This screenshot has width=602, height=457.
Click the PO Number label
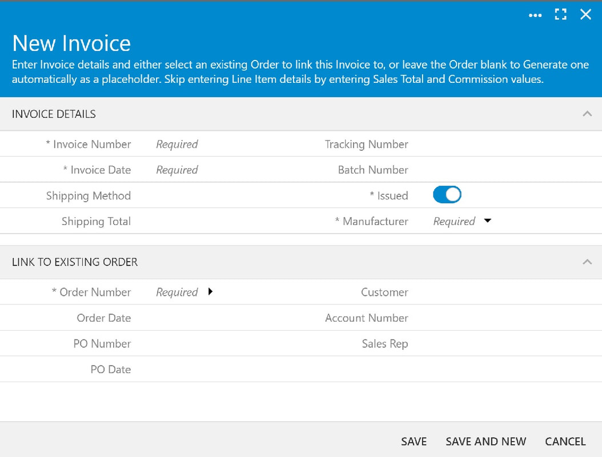102,344
